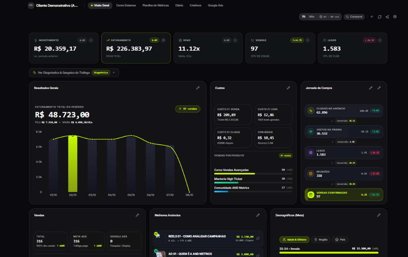The height and width of the screenshot is (257, 408).
Task: Click the Google Ads 0 sales card
Action: pyautogui.click(x=124, y=241)
